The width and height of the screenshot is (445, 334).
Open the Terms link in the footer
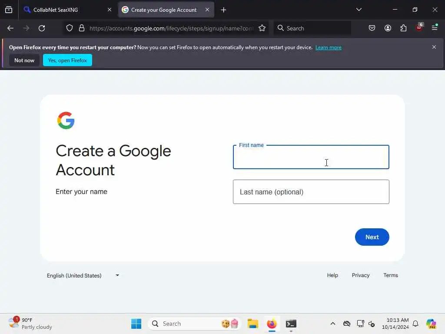point(391,275)
